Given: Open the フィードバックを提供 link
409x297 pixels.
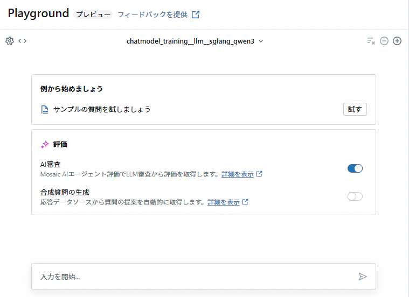Looking at the screenshot, I should pos(152,15).
